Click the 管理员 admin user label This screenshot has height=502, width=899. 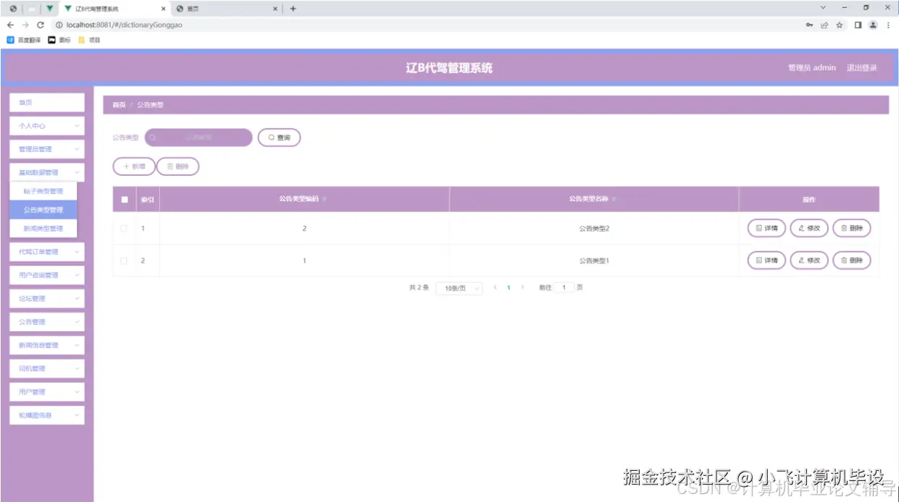(x=812, y=68)
